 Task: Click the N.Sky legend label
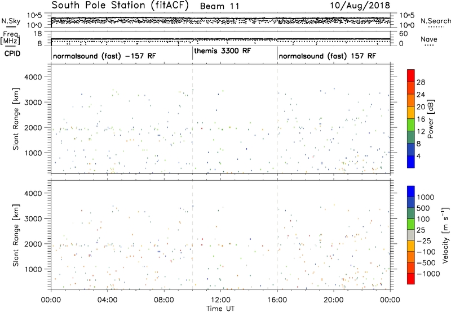(x=11, y=21)
